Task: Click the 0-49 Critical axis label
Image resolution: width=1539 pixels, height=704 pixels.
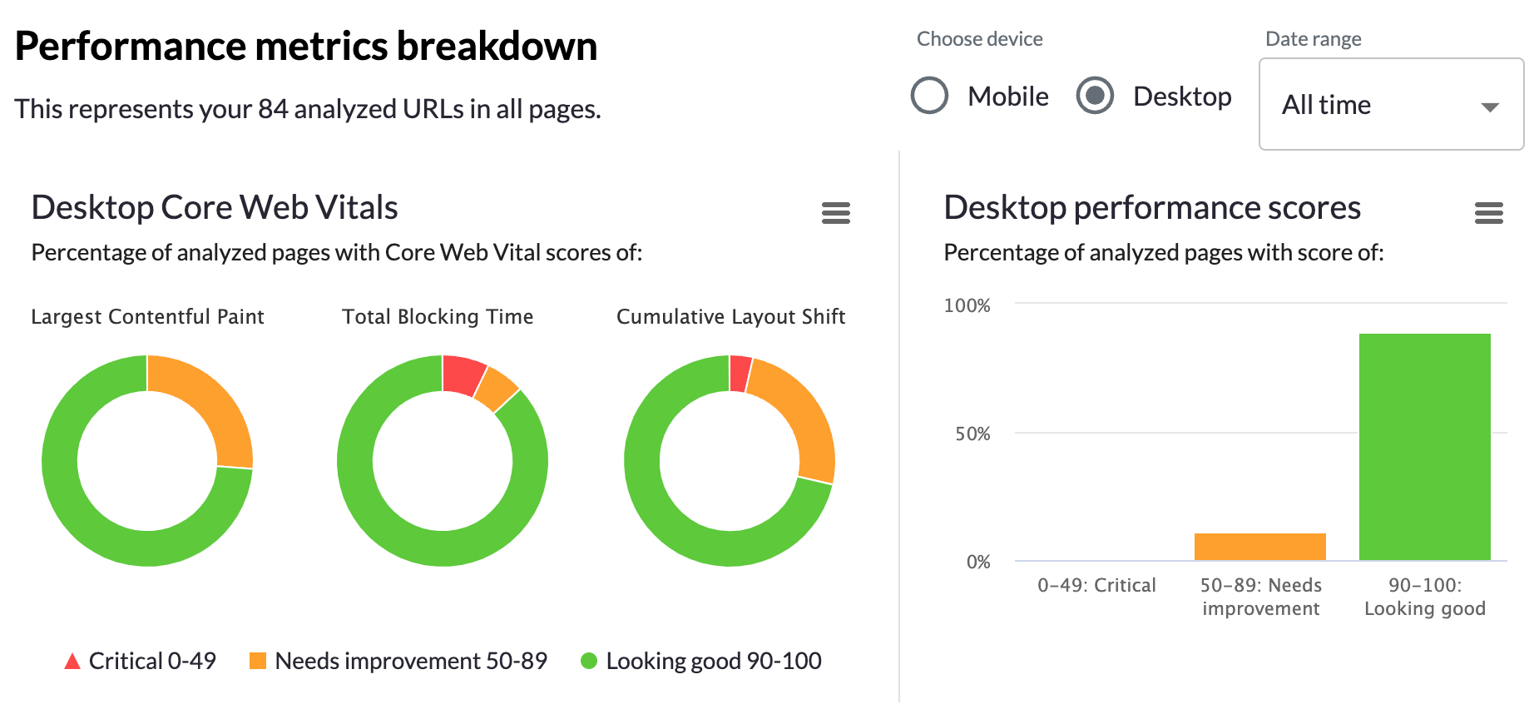Action: coord(1096,585)
